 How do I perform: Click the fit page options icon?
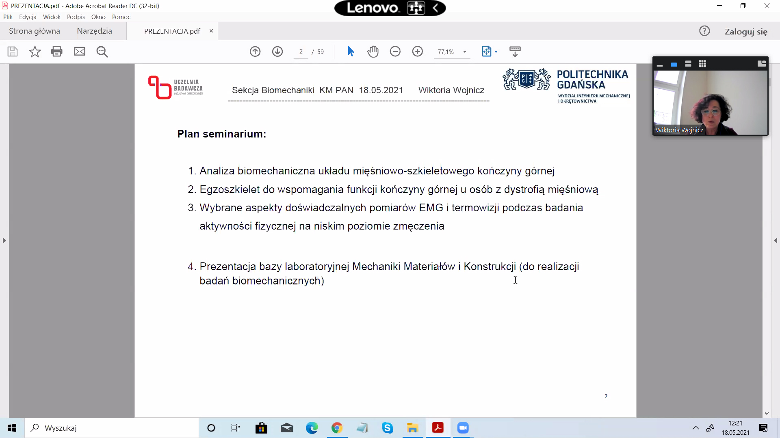486,52
